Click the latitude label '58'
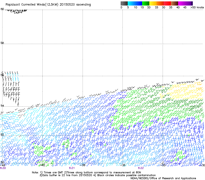The width and height of the screenshot is (205, 180). 2,43
